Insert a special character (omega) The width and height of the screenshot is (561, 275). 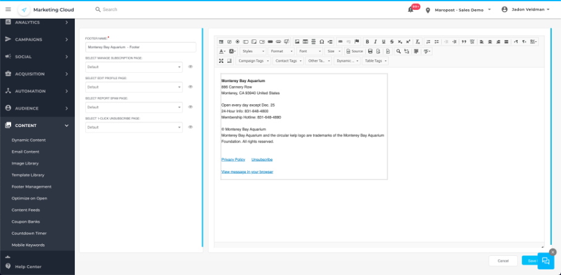tap(322, 42)
